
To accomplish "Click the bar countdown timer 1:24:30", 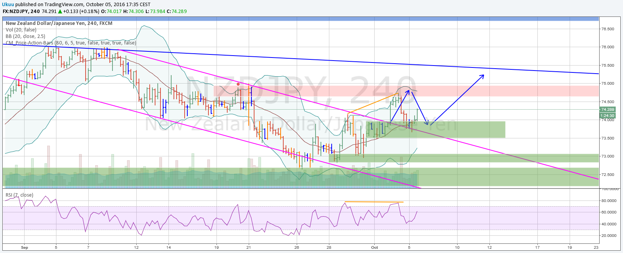I will click(608, 115).
